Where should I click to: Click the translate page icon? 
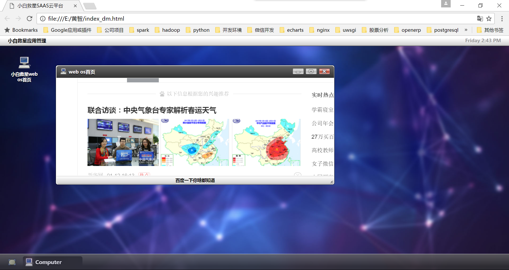(480, 19)
